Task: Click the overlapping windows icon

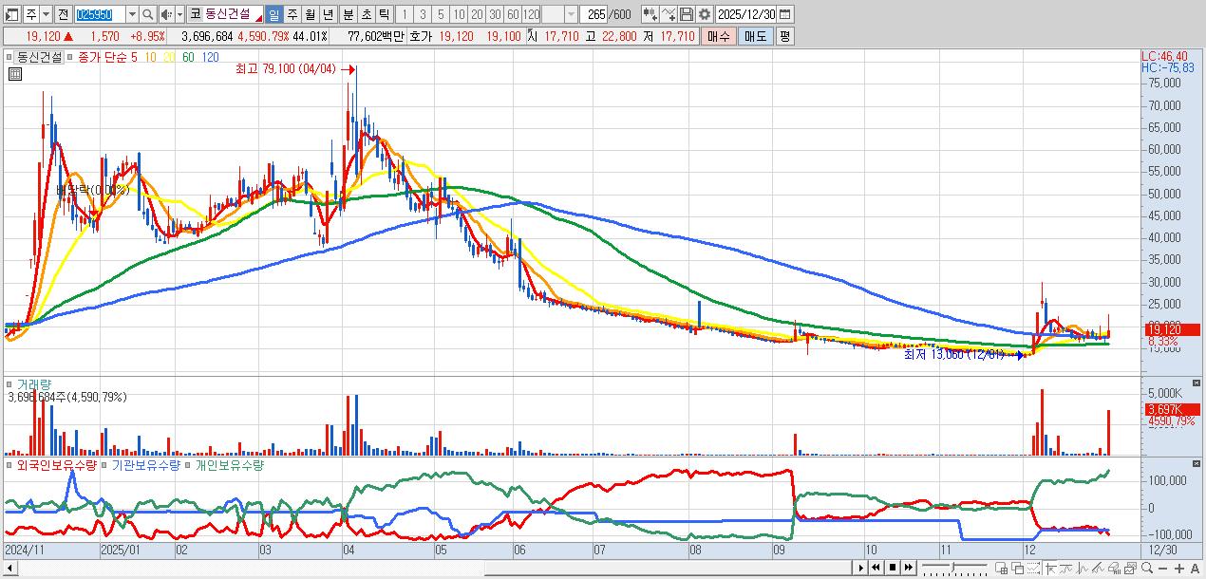Action: pos(1017,568)
